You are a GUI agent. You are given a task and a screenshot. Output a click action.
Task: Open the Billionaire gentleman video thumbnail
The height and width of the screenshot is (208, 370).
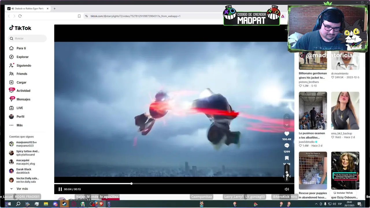coord(313,61)
